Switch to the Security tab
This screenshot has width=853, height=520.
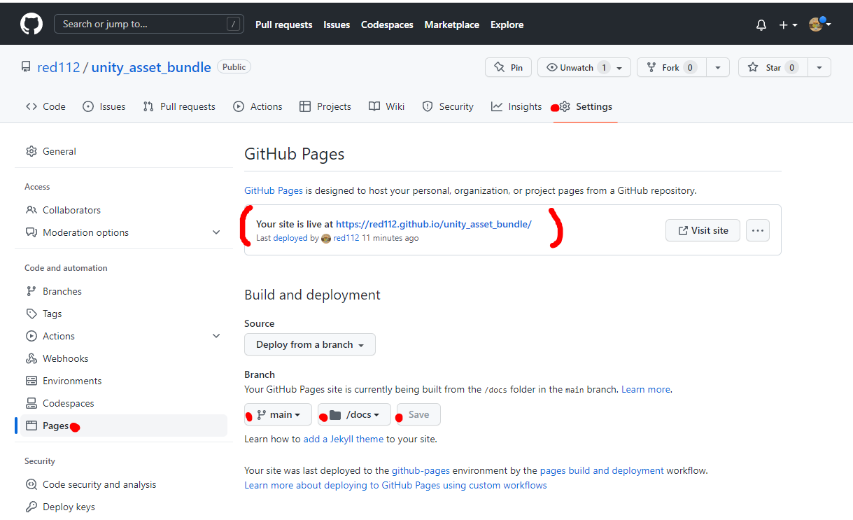(x=448, y=106)
